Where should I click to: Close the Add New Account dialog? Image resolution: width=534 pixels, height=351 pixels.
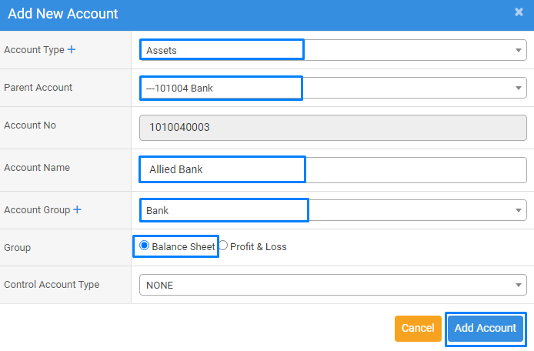coord(519,12)
